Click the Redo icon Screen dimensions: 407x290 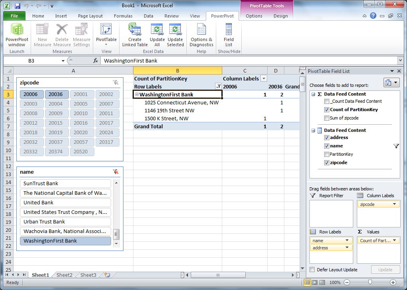click(x=38, y=6)
